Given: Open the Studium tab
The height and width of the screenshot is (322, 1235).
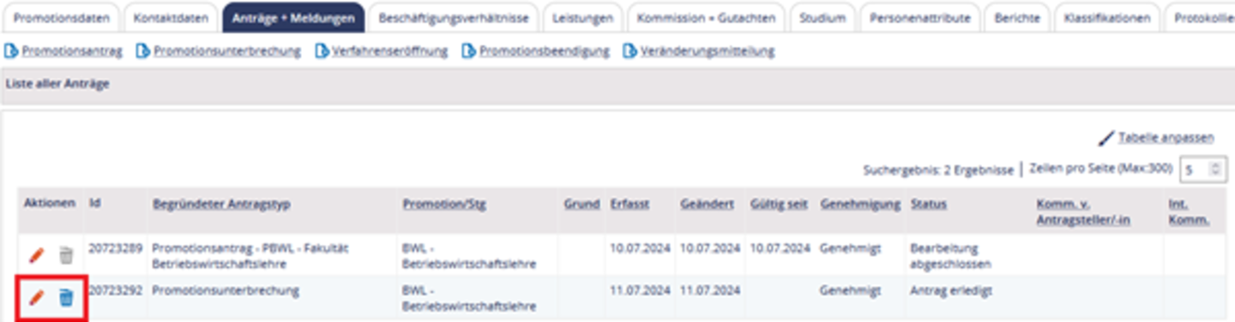Looking at the screenshot, I should point(822,18).
